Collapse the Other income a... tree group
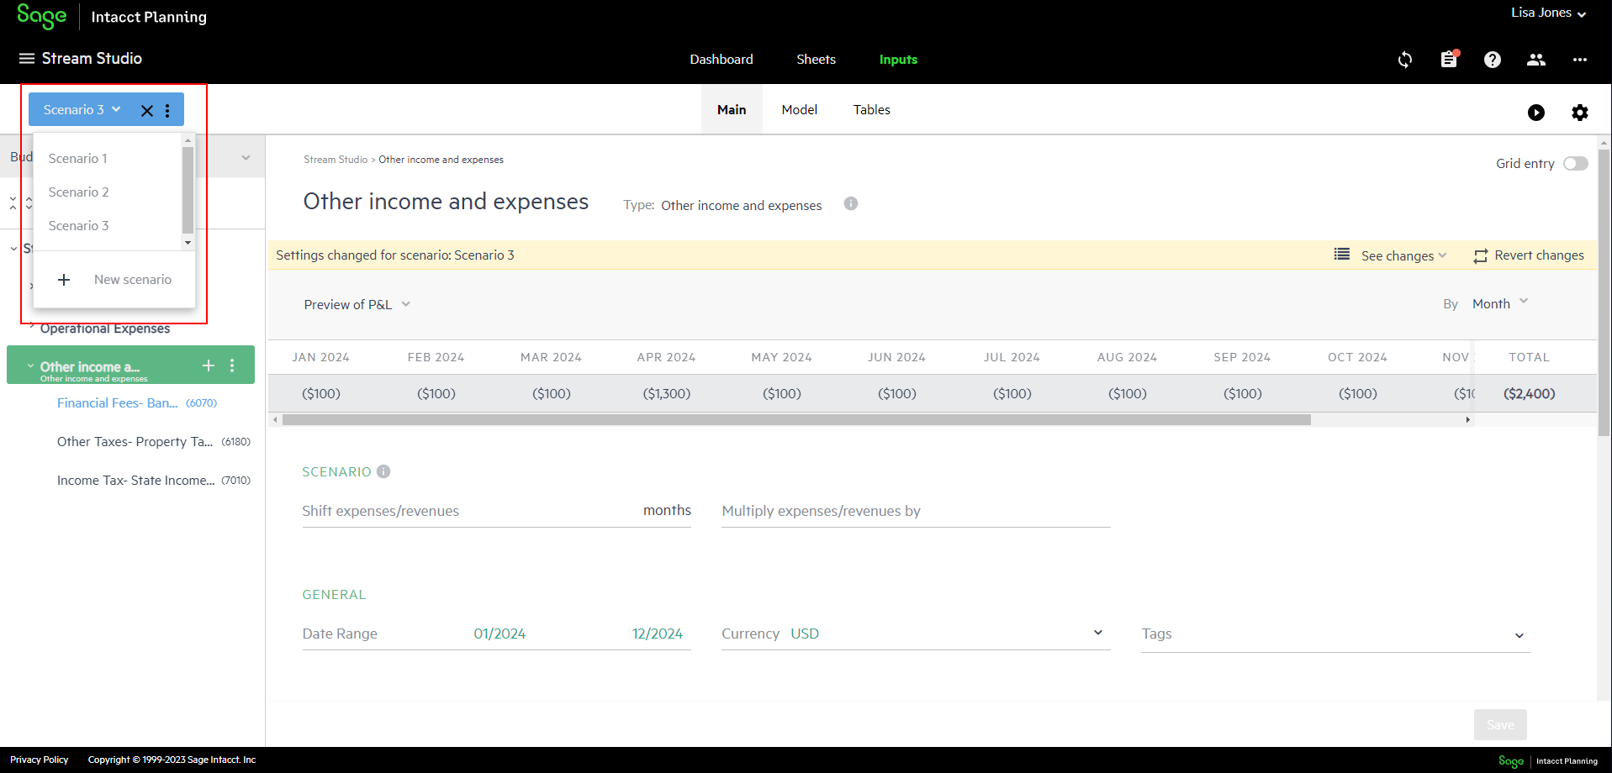Screen dimensions: 1612x773 (30, 366)
